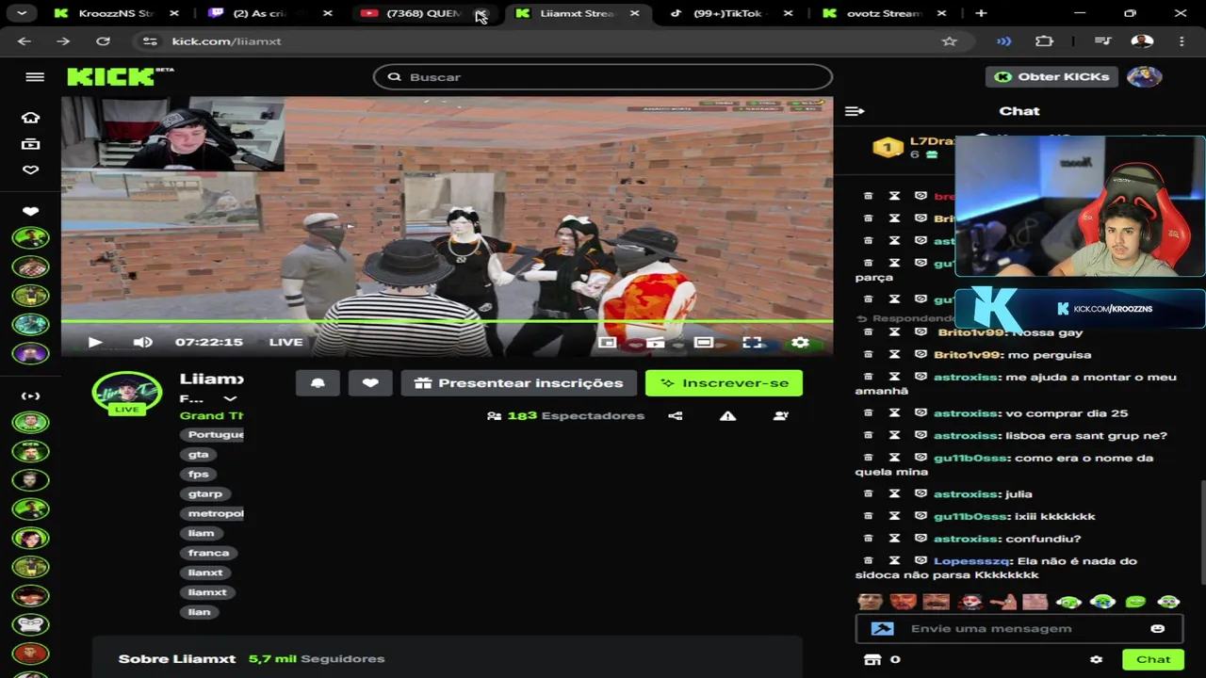Switch to the Twitch '(2) As cri' tab
Viewport: 1206px width, 678px height.
pyautogui.click(x=269, y=13)
